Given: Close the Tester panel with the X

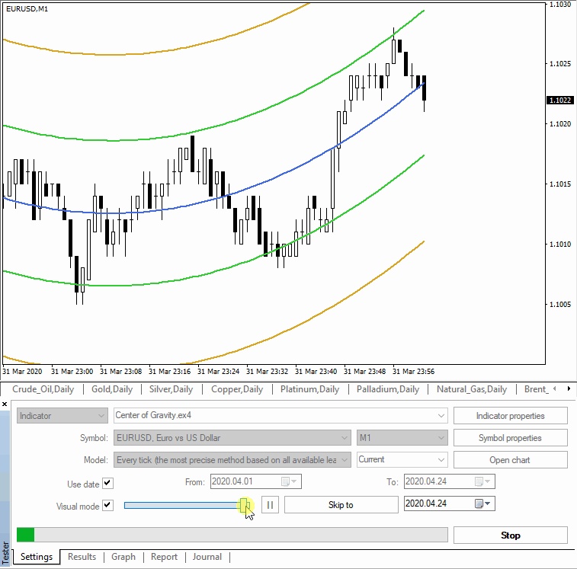Looking at the screenshot, I should [x=5, y=404].
